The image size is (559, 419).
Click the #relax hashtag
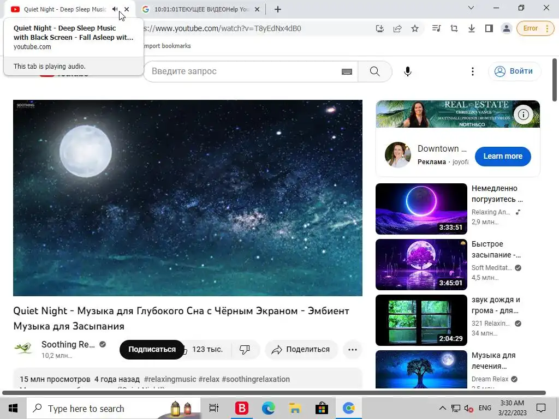[x=209, y=379]
